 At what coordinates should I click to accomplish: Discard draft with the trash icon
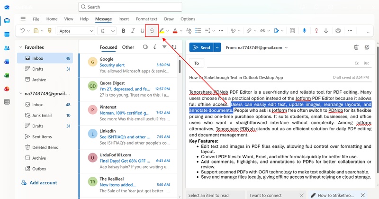(356, 47)
